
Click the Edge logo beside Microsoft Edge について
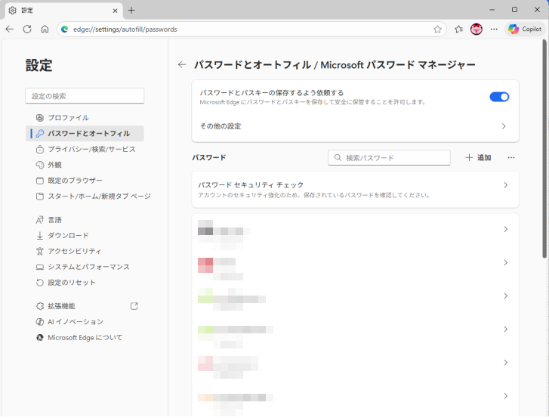40,338
